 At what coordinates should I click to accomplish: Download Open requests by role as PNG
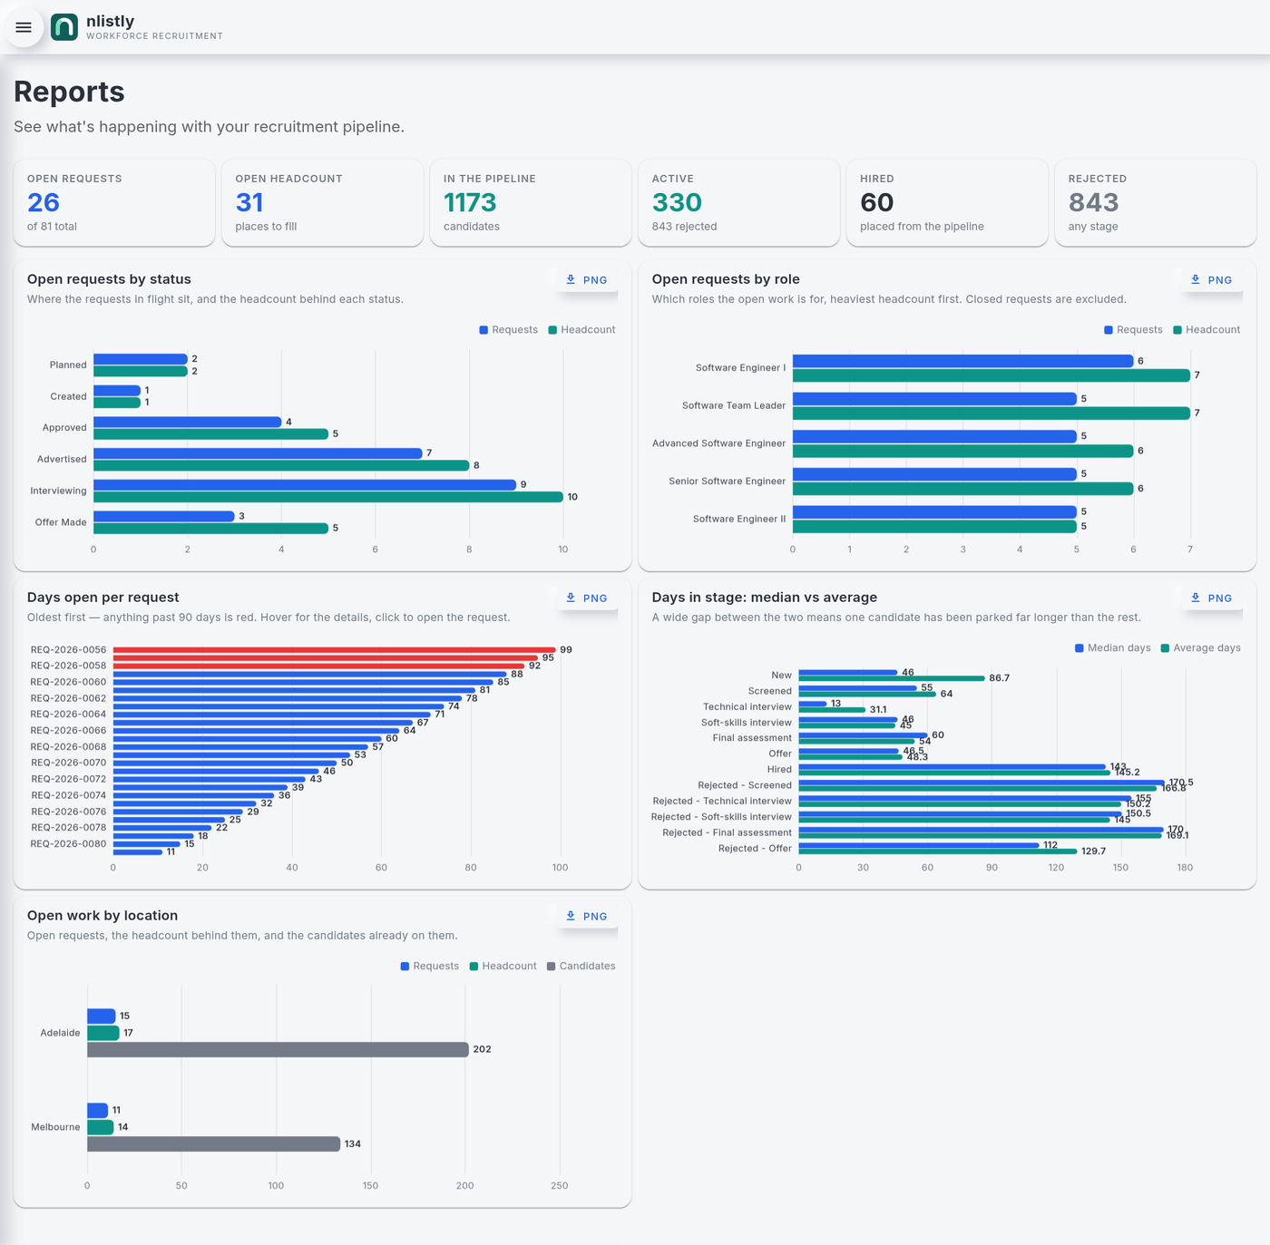1211,280
